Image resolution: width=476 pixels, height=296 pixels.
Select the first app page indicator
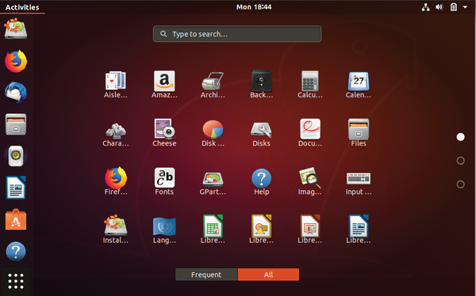click(460, 137)
